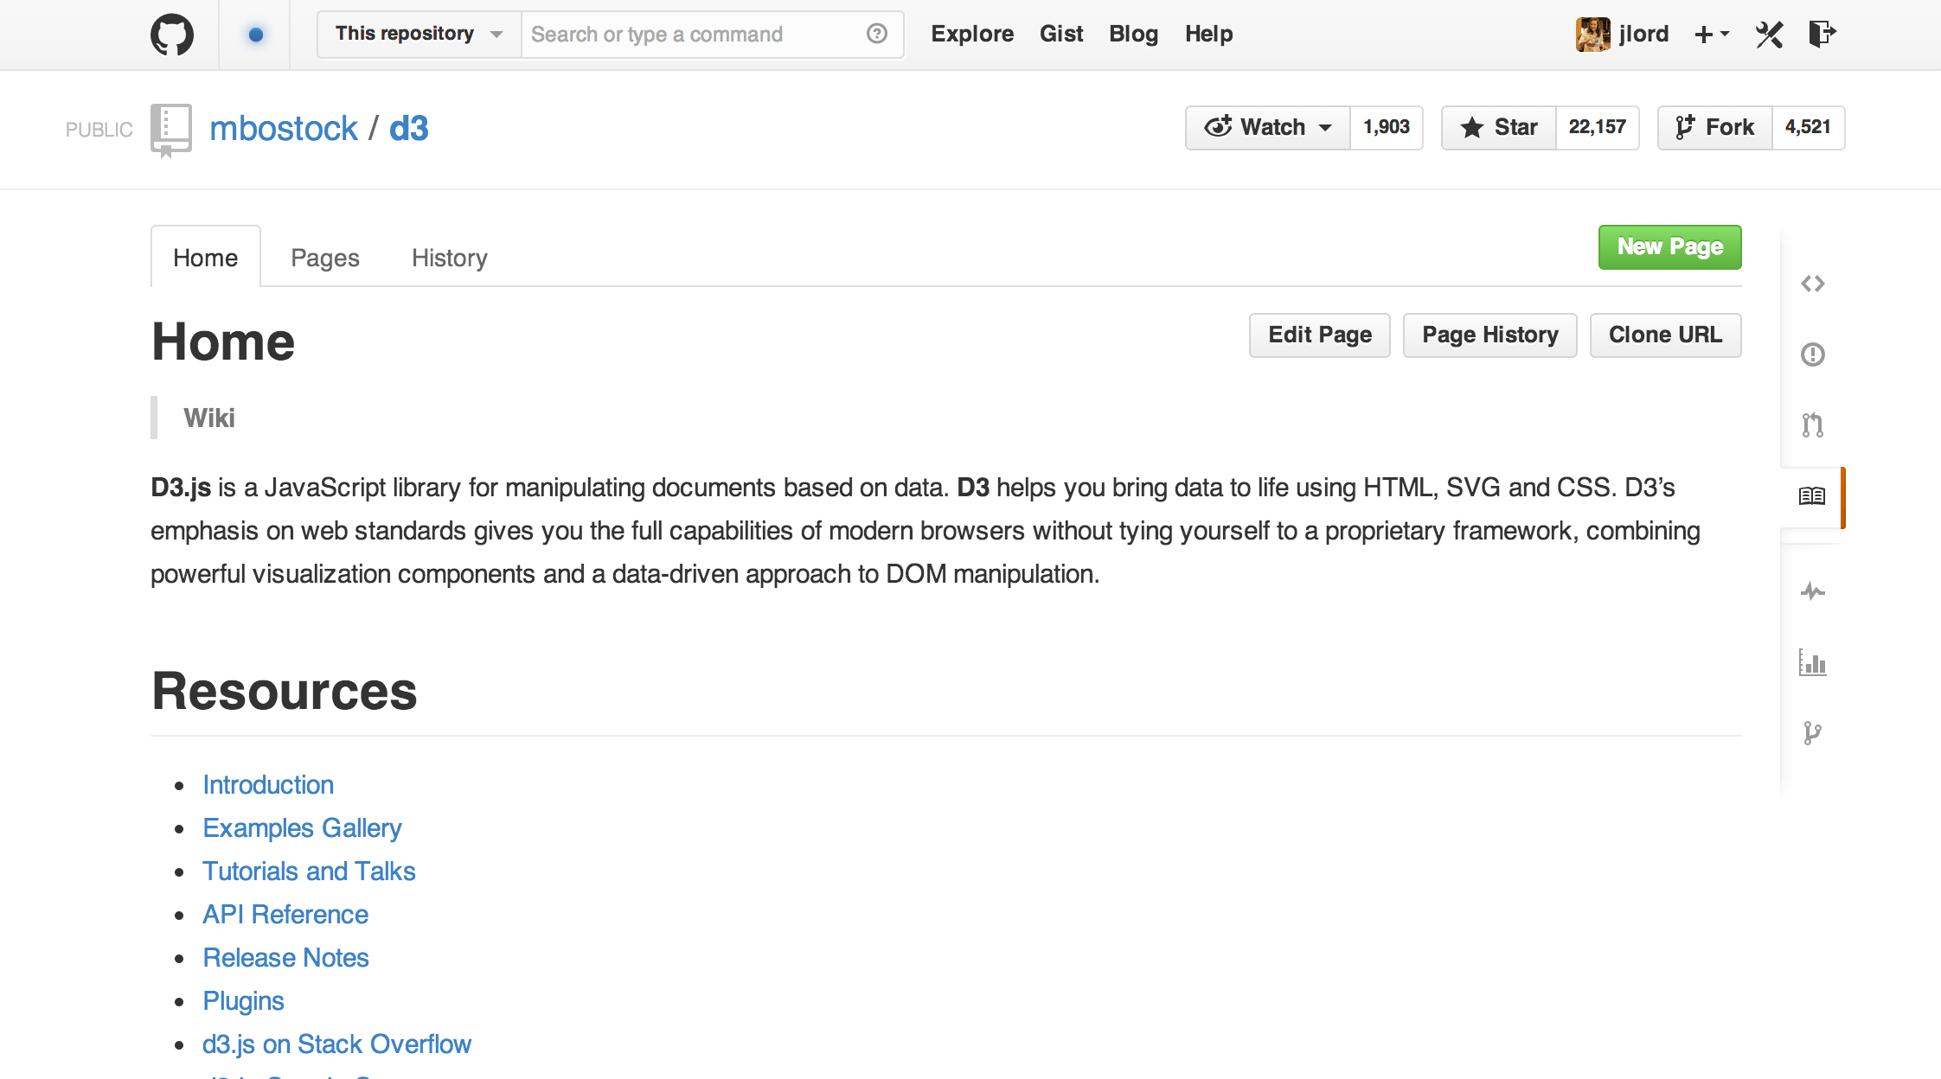Open the Pulse activity icon in sidebar

(x=1813, y=591)
